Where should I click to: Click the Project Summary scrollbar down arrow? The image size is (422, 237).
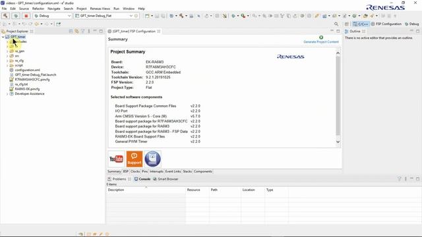(x=338, y=142)
